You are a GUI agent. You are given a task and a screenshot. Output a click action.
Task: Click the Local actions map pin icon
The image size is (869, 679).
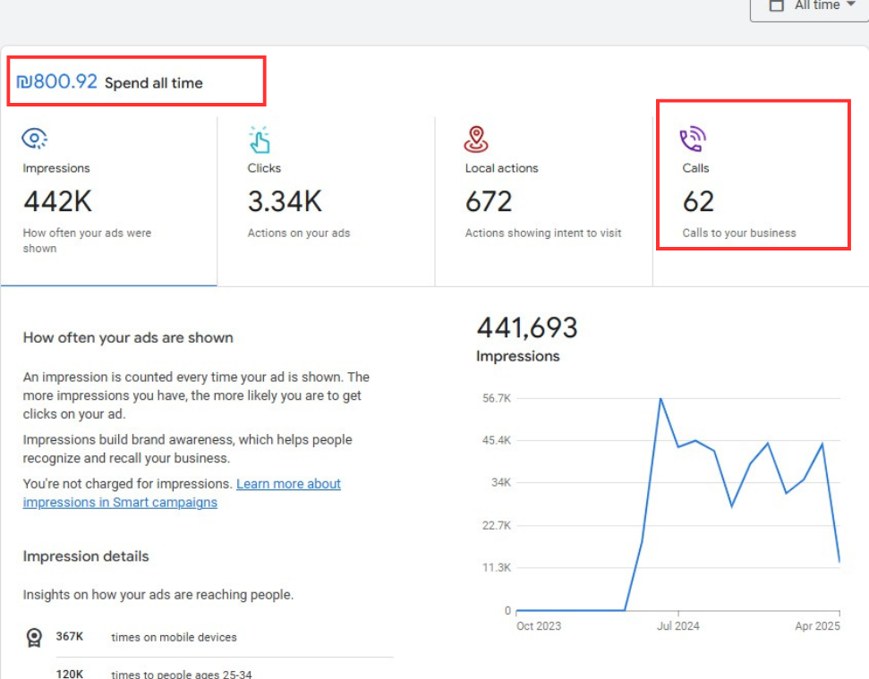[476, 140]
